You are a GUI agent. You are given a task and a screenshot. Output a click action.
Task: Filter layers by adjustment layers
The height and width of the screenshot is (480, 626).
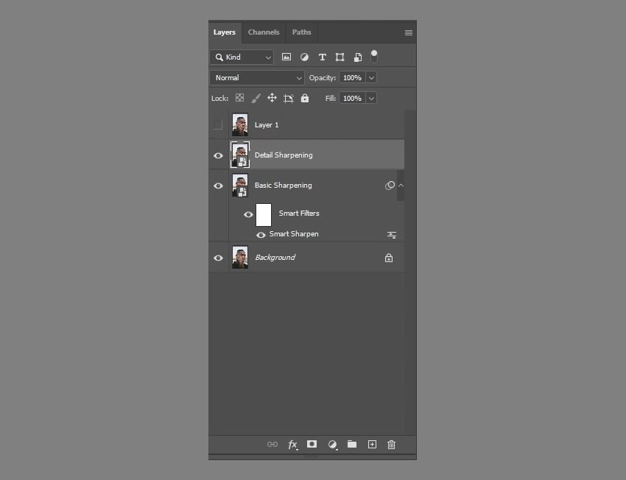304,57
